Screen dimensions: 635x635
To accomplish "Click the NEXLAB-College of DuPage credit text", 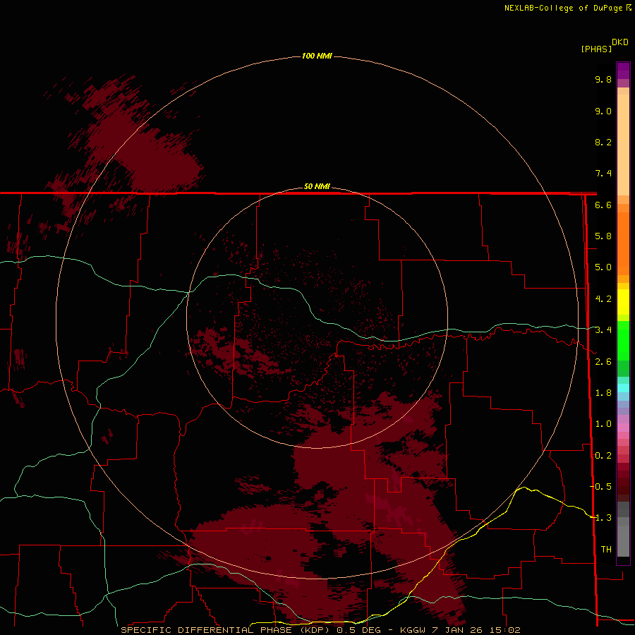I will click(563, 8).
